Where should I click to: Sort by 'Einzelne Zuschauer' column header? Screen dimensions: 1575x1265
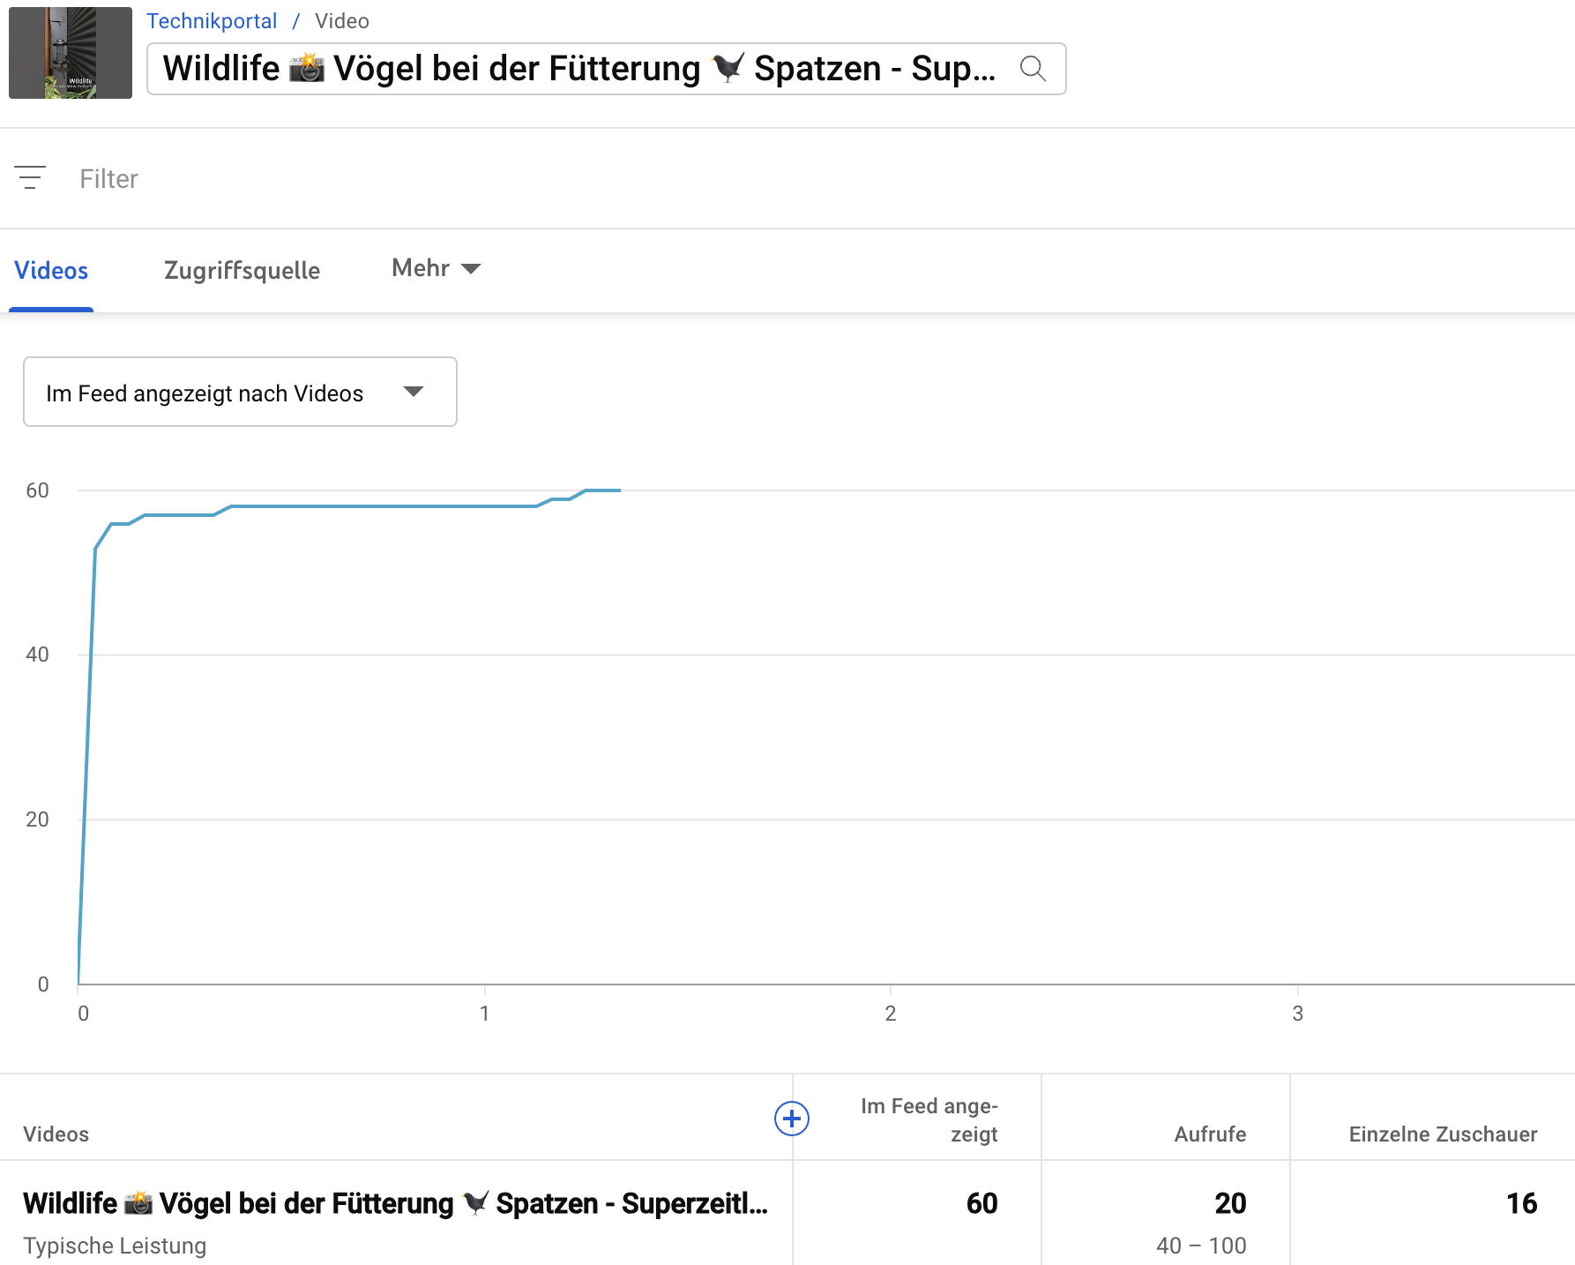(x=1443, y=1134)
